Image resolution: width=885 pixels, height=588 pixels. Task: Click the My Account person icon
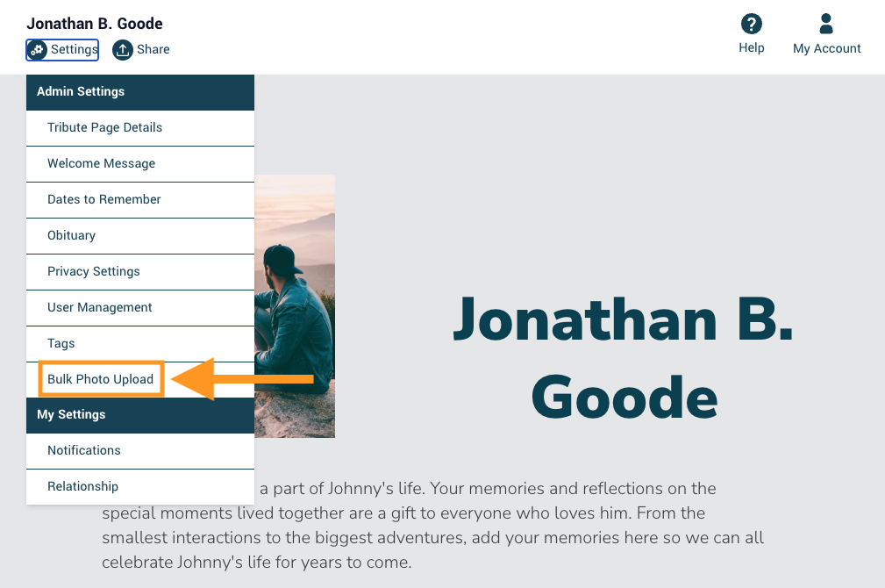point(826,24)
